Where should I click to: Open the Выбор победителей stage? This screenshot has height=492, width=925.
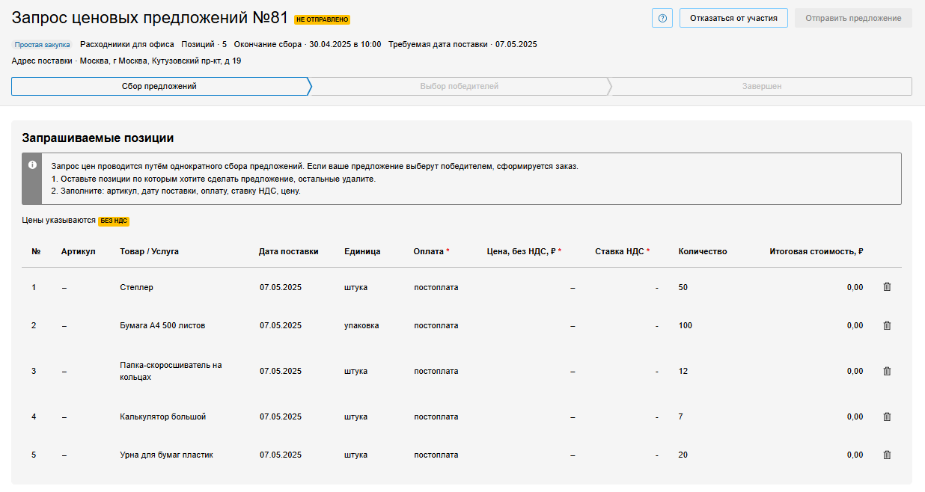pos(459,87)
